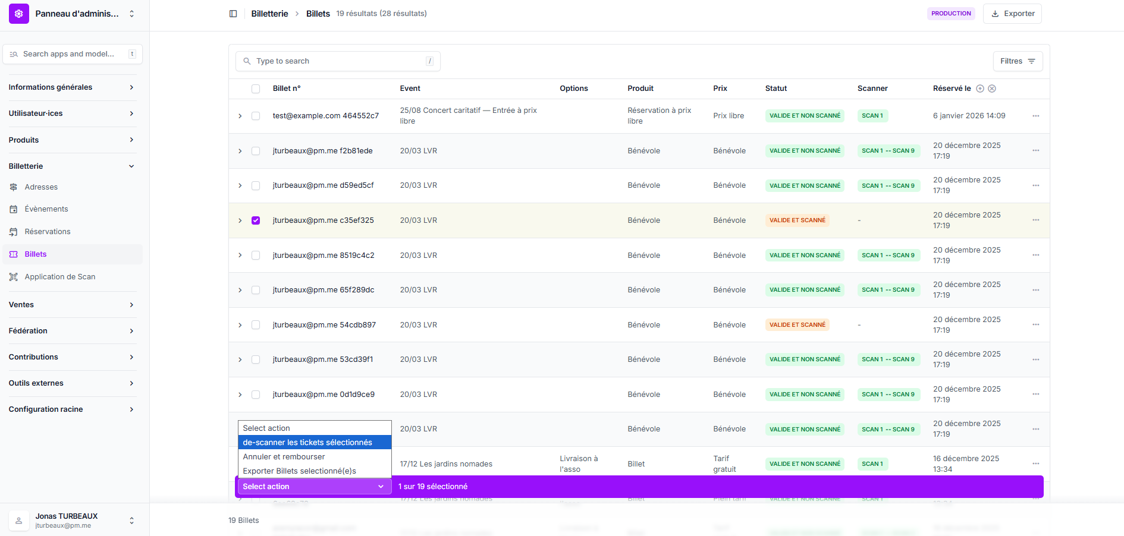This screenshot has width=1124, height=536.
Task: Open the Filtres button
Action: [x=1018, y=61]
